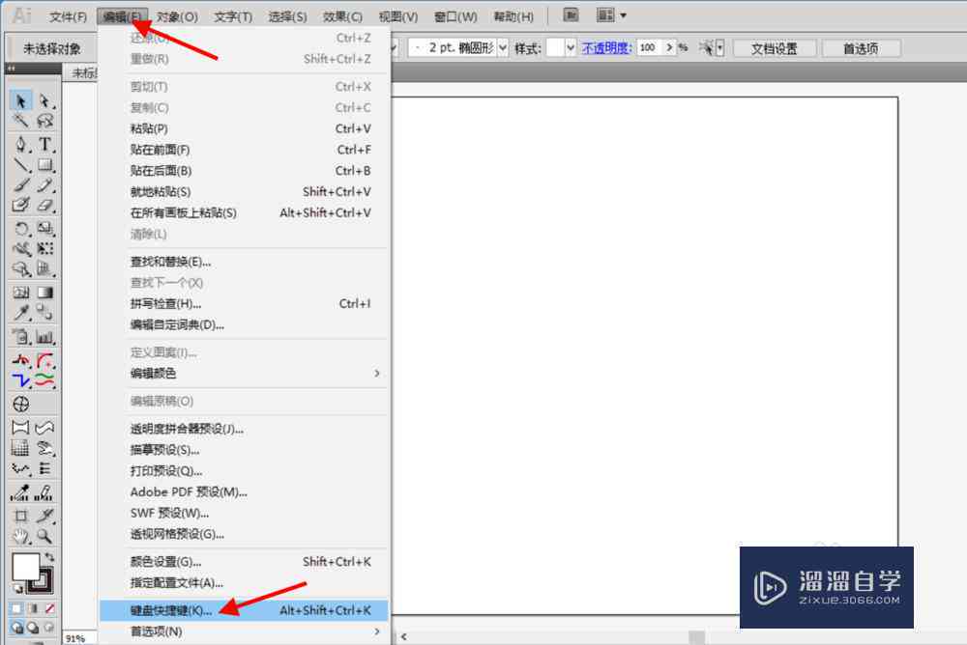The height and width of the screenshot is (645, 967).
Task: Select the Rectangle shape tool
Action: click(45, 165)
